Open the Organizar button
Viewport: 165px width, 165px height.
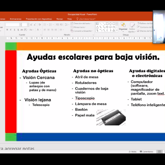123,27
